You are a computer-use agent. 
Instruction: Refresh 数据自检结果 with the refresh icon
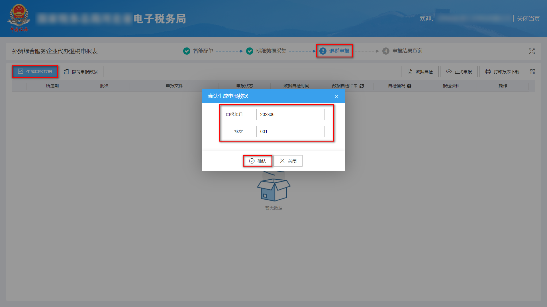[x=362, y=86]
